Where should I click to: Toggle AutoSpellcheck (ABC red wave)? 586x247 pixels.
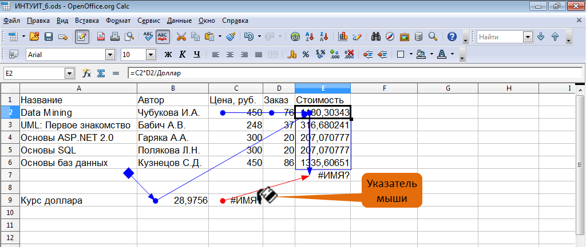pyautogui.click(x=163, y=37)
